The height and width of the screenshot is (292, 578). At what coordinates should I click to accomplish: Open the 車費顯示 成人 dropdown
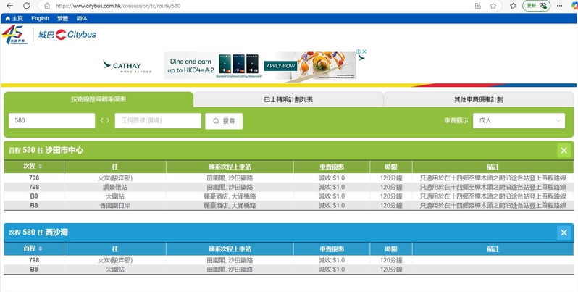pos(518,120)
